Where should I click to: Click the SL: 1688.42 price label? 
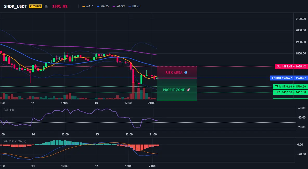click(x=284, y=66)
